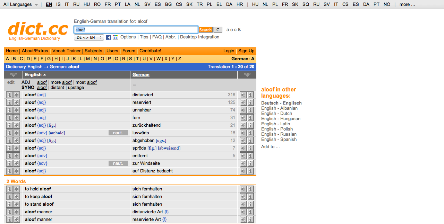The image size is (444, 224).
Task: Insert the ä special character
Action: click(x=228, y=30)
